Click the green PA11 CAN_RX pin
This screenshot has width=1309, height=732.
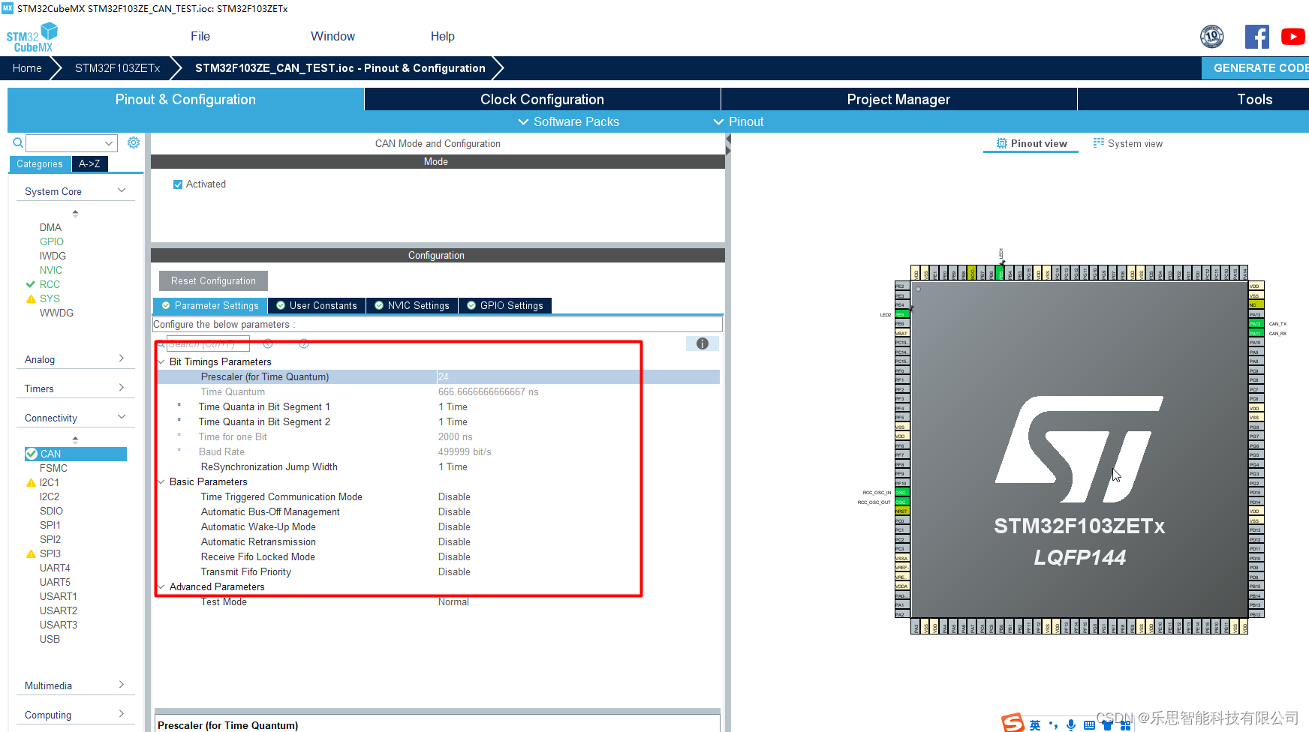click(1256, 333)
